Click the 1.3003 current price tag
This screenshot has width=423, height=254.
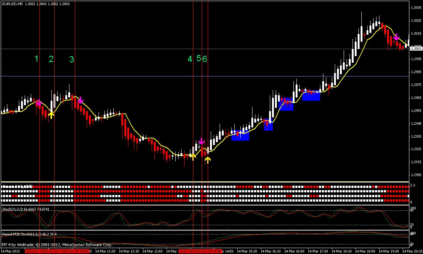pos(416,49)
